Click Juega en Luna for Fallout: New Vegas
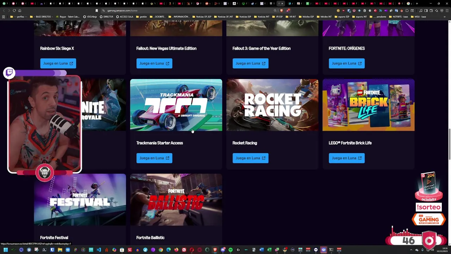The width and height of the screenshot is (451, 254). pos(154,64)
